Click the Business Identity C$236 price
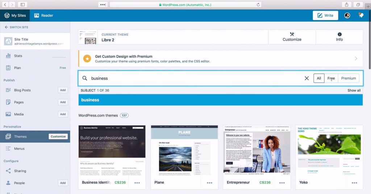 (x=120, y=182)
